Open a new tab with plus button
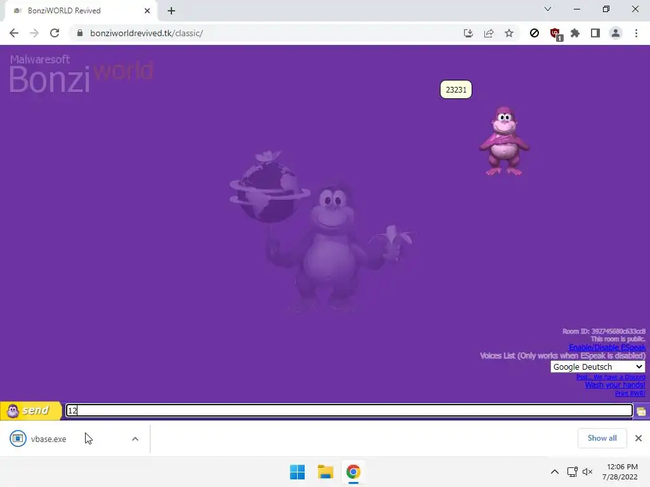 coord(171,11)
